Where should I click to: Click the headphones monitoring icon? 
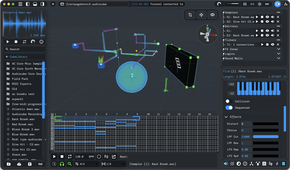tap(62, 164)
